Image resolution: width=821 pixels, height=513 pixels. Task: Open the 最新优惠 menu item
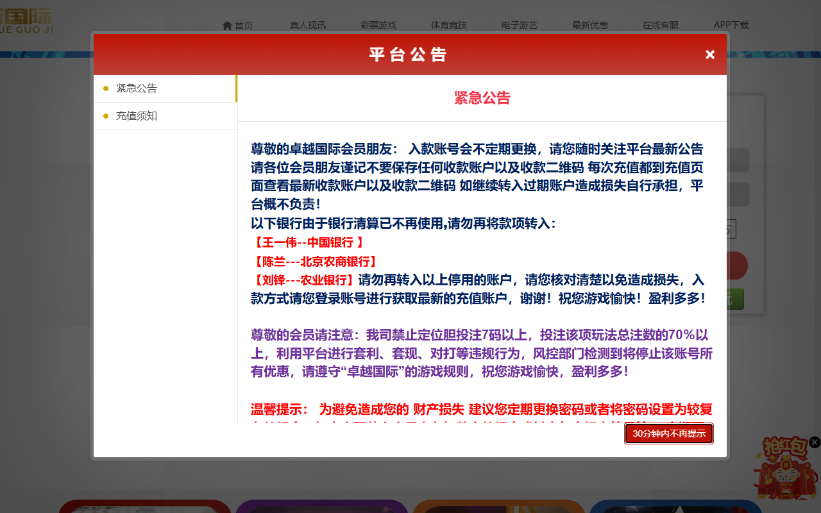click(590, 26)
